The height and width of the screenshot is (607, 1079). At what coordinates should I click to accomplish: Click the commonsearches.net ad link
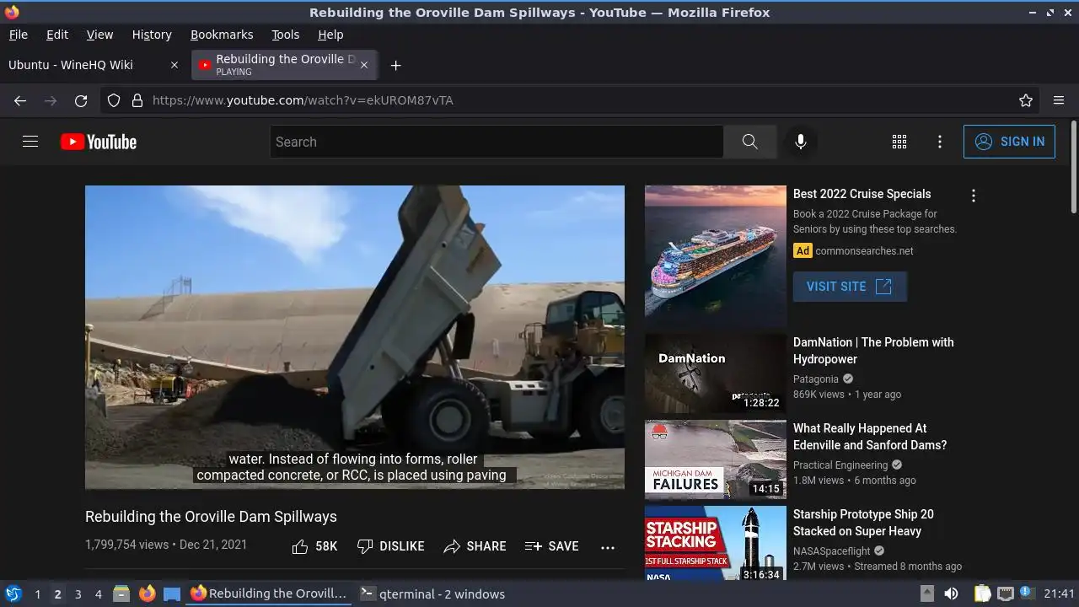tap(864, 251)
